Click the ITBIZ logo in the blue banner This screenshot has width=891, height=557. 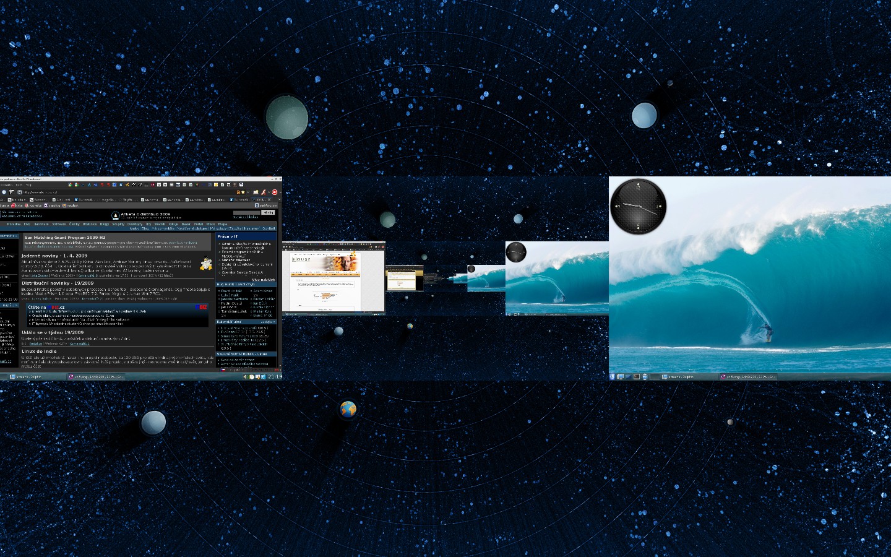[x=201, y=307]
